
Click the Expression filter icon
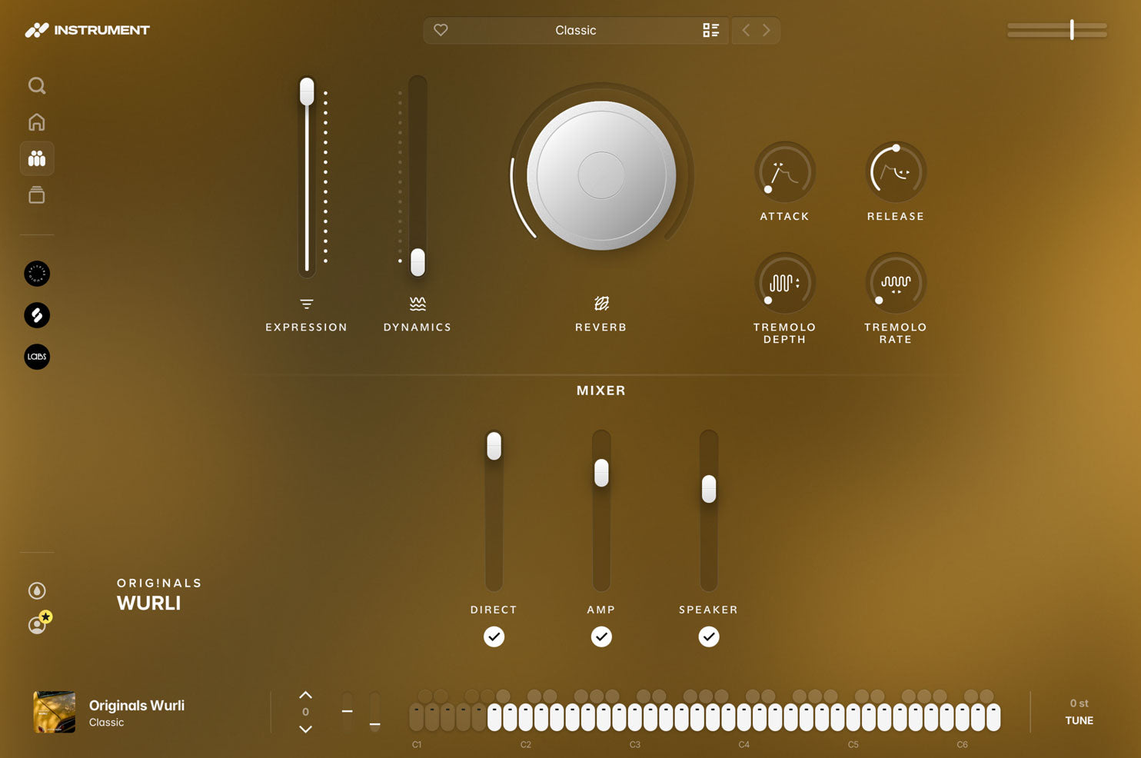307,304
